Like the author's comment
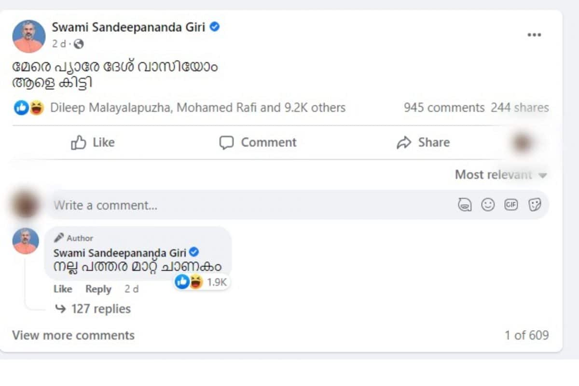 coord(63,289)
